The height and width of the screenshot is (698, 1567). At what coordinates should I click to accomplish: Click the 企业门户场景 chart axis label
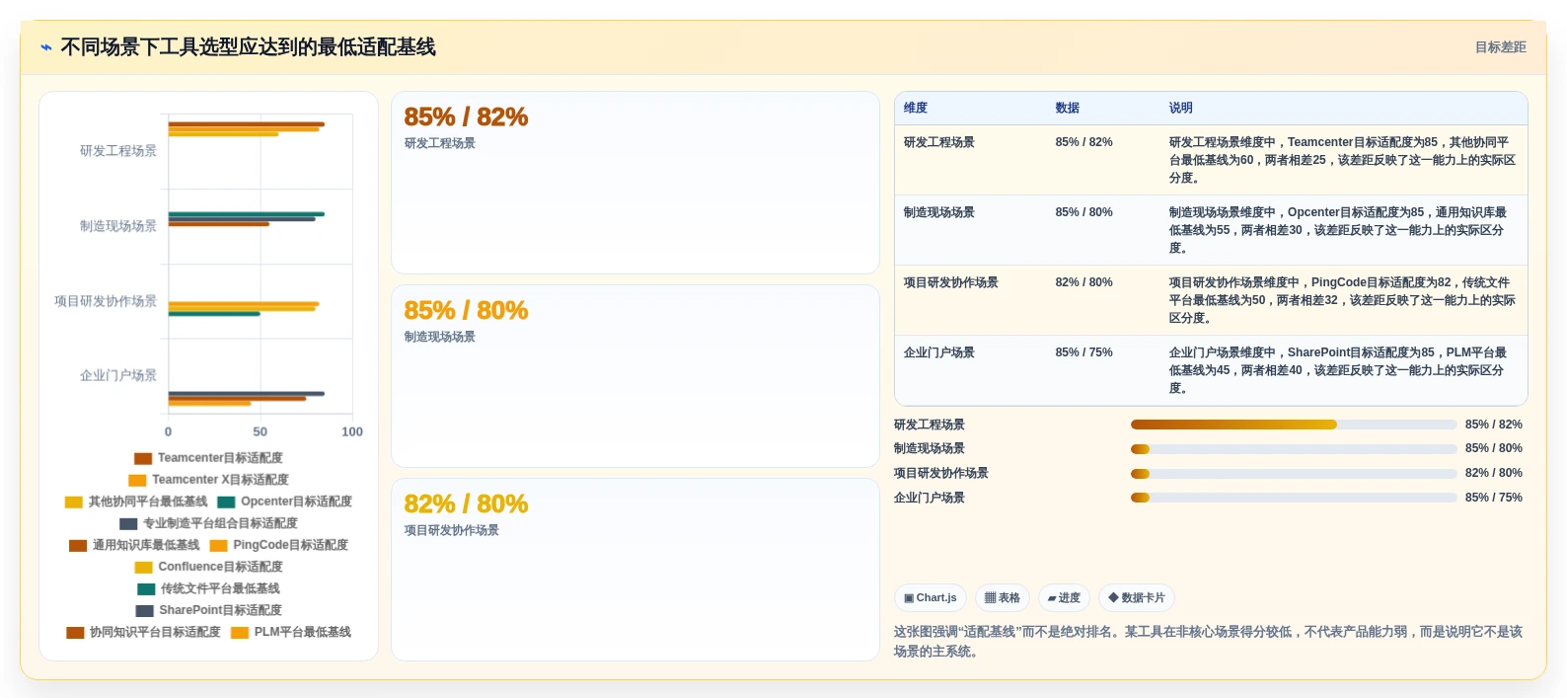click(118, 375)
